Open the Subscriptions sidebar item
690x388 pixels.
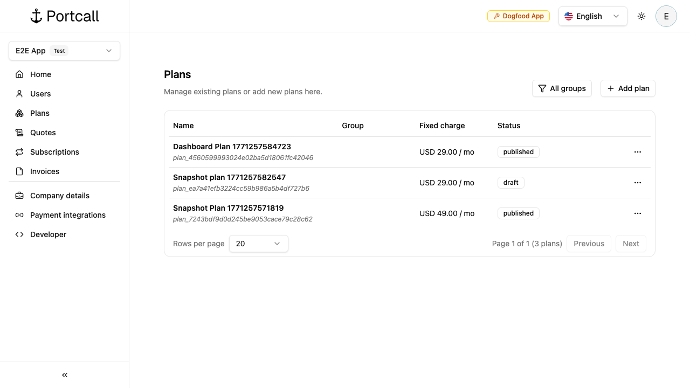tap(54, 152)
